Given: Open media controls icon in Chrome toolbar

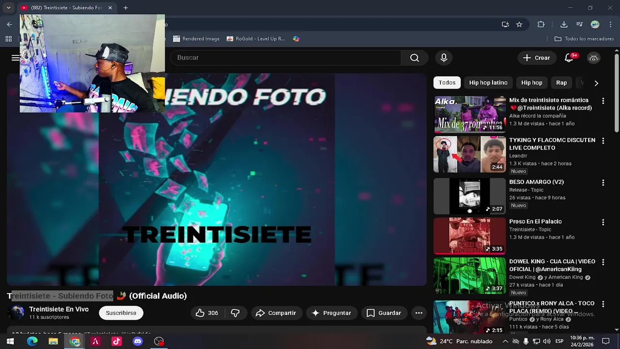Looking at the screenshot, I should [x=579, y=24].
